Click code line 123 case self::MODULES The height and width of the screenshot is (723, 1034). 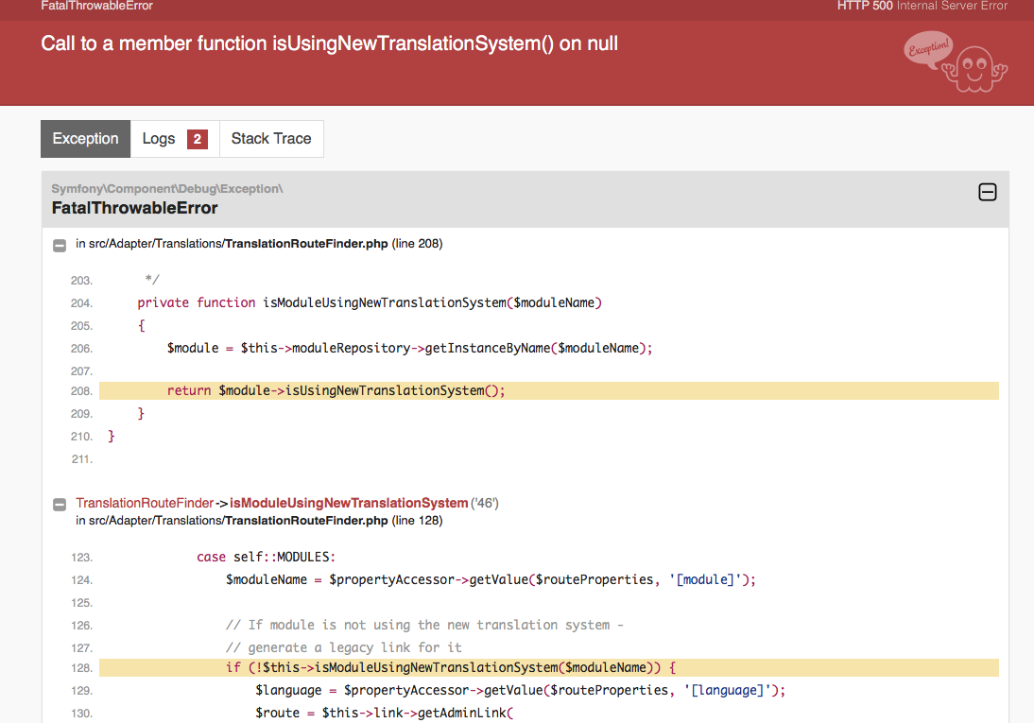(x=266, y=557)
